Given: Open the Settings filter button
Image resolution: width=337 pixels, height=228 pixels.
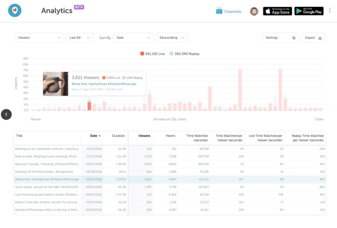Looking at the screenshot, I should point(281,38).
